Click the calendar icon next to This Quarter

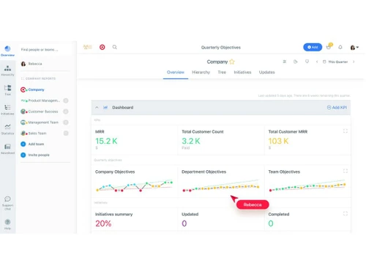coord(324,62)
